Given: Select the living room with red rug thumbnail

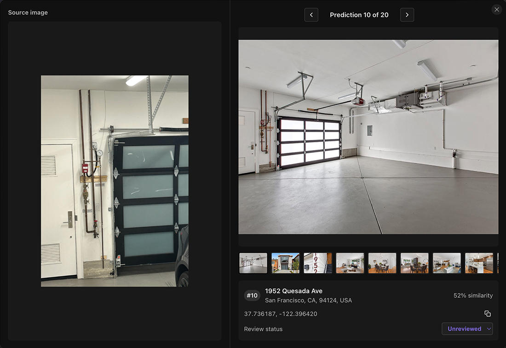Looking at the screenshot, I should (350, 263).
